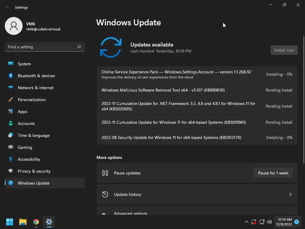
Task: Click the Settings gear taskbar icon
Action: pyautogui.click(x=49, y=222)
